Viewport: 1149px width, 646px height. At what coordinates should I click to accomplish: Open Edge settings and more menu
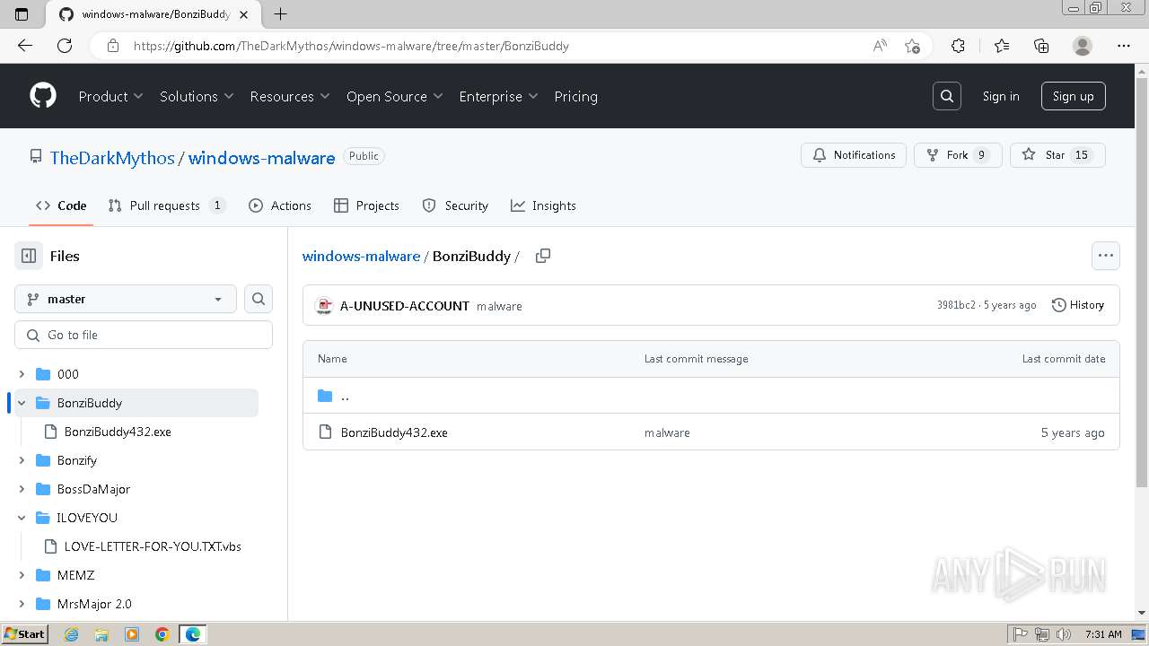click(1124, 46)
